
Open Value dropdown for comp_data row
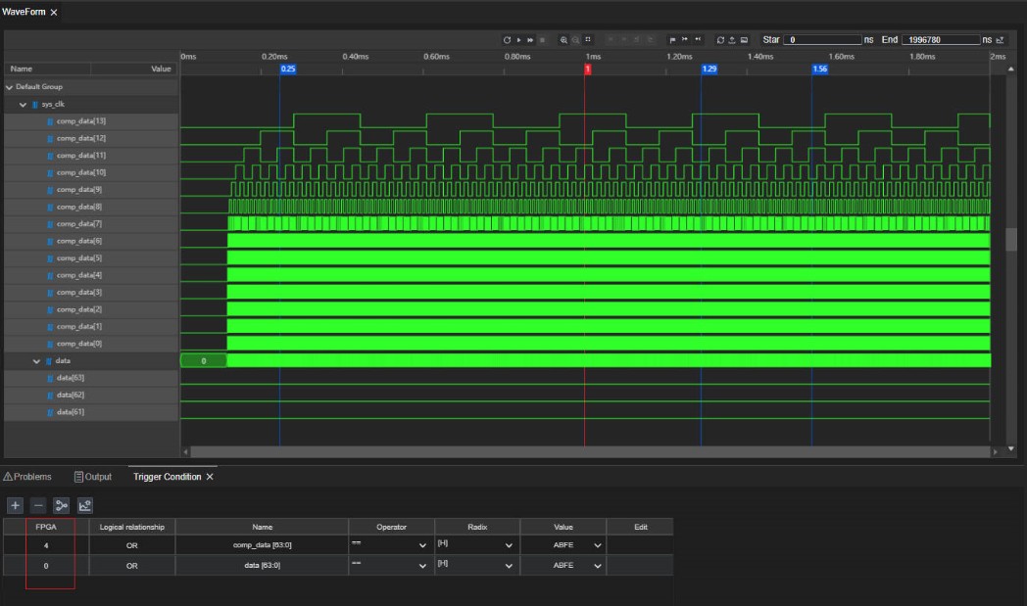598,545
